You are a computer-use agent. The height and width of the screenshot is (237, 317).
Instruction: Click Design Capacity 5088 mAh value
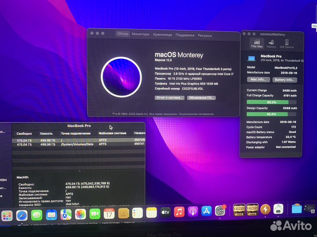[290, 108]
